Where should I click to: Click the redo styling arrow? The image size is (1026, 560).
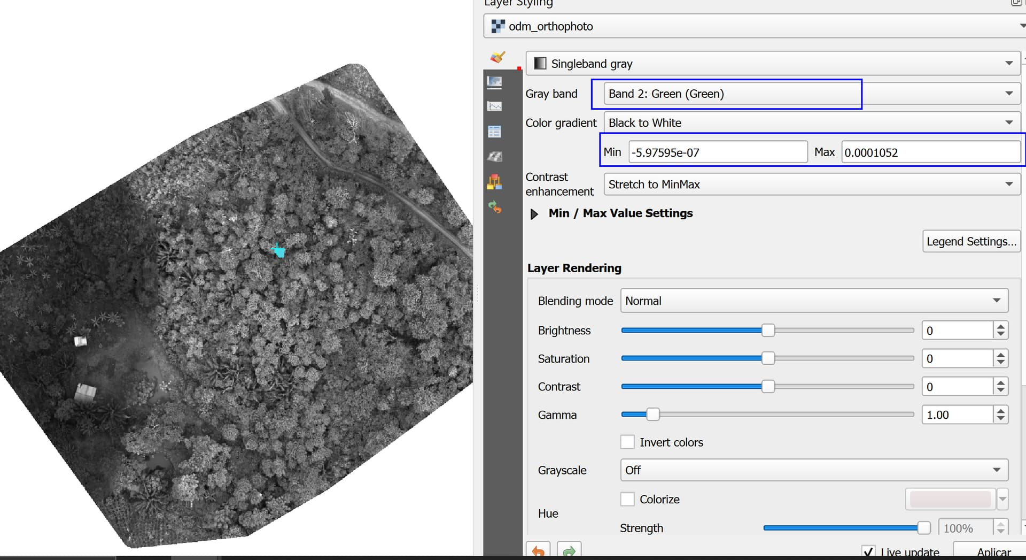tap(569, 550)
